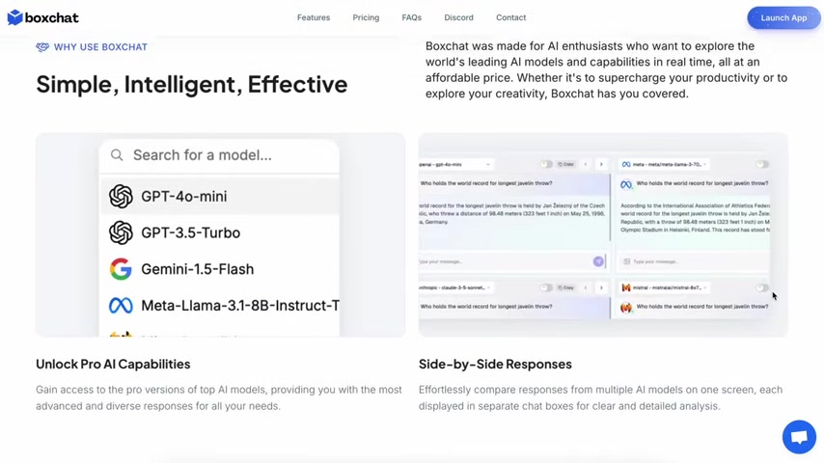The image size is (824, 463).
Task: Open the Discord nav link
Action: 458,17
